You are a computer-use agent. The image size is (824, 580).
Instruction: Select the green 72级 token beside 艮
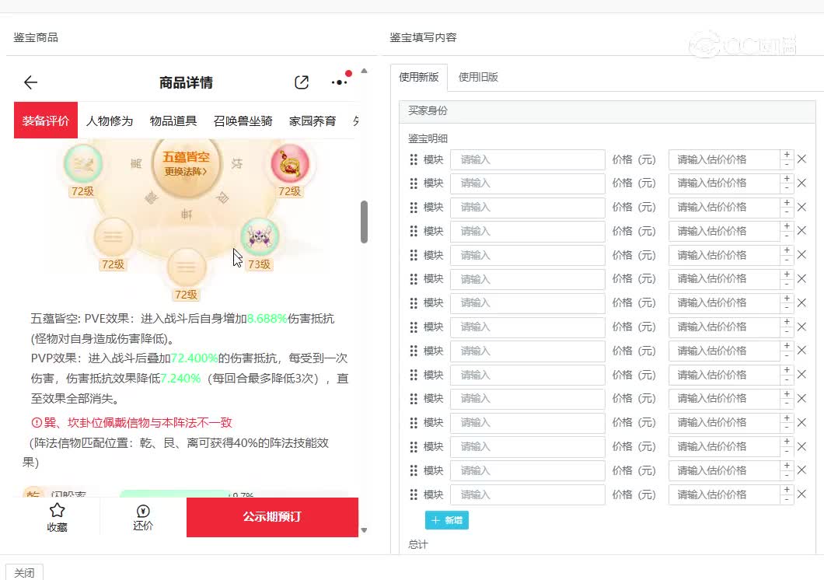(83, 165)
